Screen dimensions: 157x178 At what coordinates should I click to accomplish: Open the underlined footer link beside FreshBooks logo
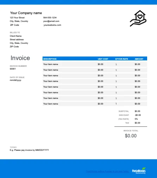tap(107, 171)
